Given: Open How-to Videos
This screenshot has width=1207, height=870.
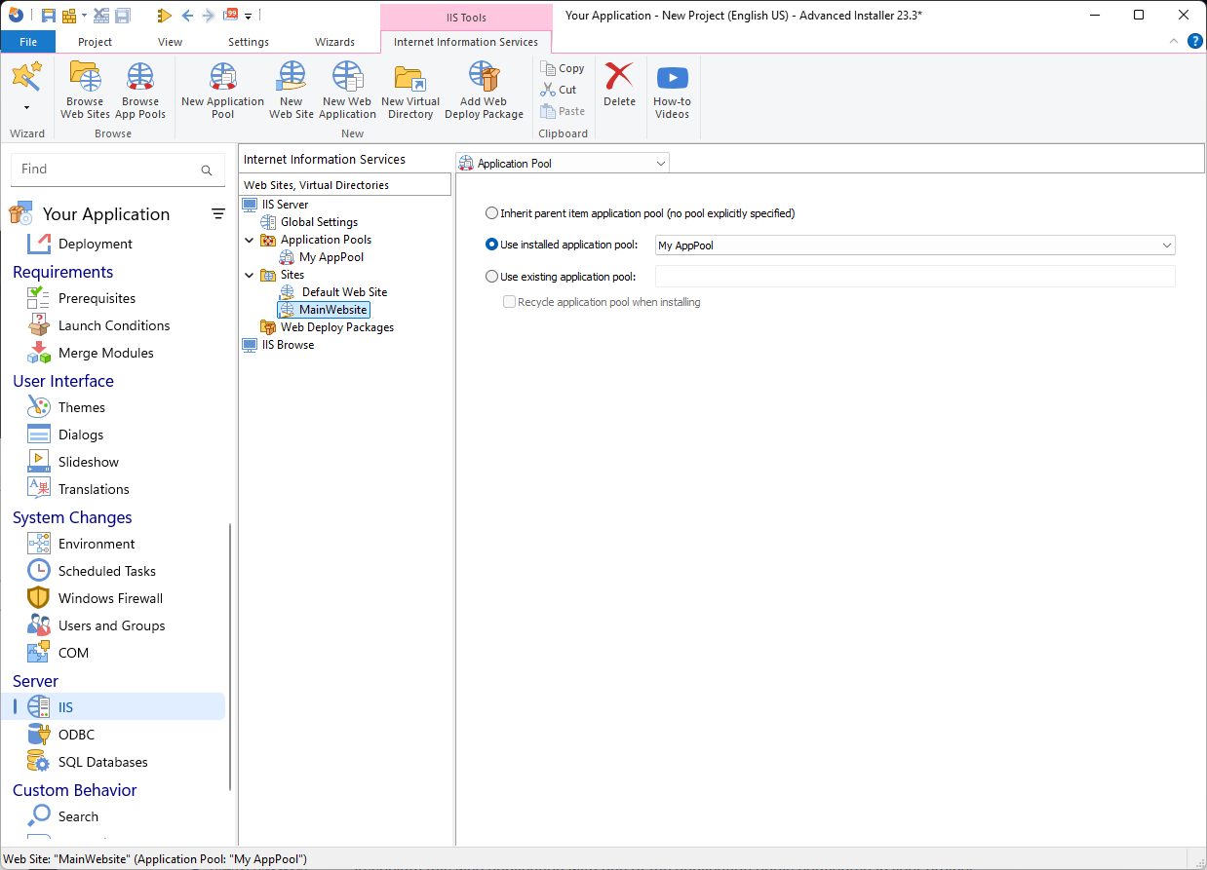Looking at the screenshot, I should (672, 91).
